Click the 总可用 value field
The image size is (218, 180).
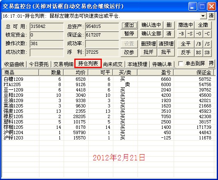46,27
